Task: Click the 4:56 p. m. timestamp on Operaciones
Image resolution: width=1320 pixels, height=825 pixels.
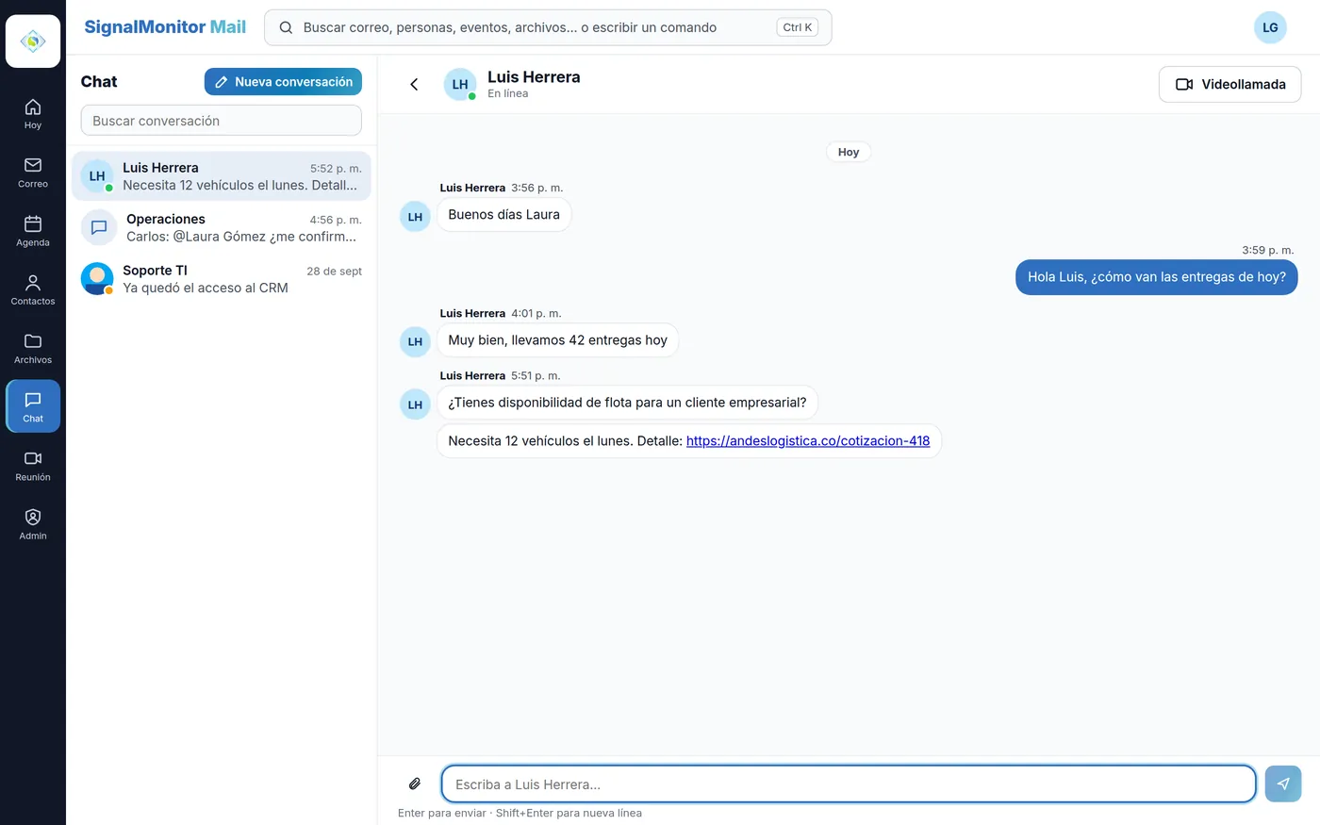Action: [336, 221]
